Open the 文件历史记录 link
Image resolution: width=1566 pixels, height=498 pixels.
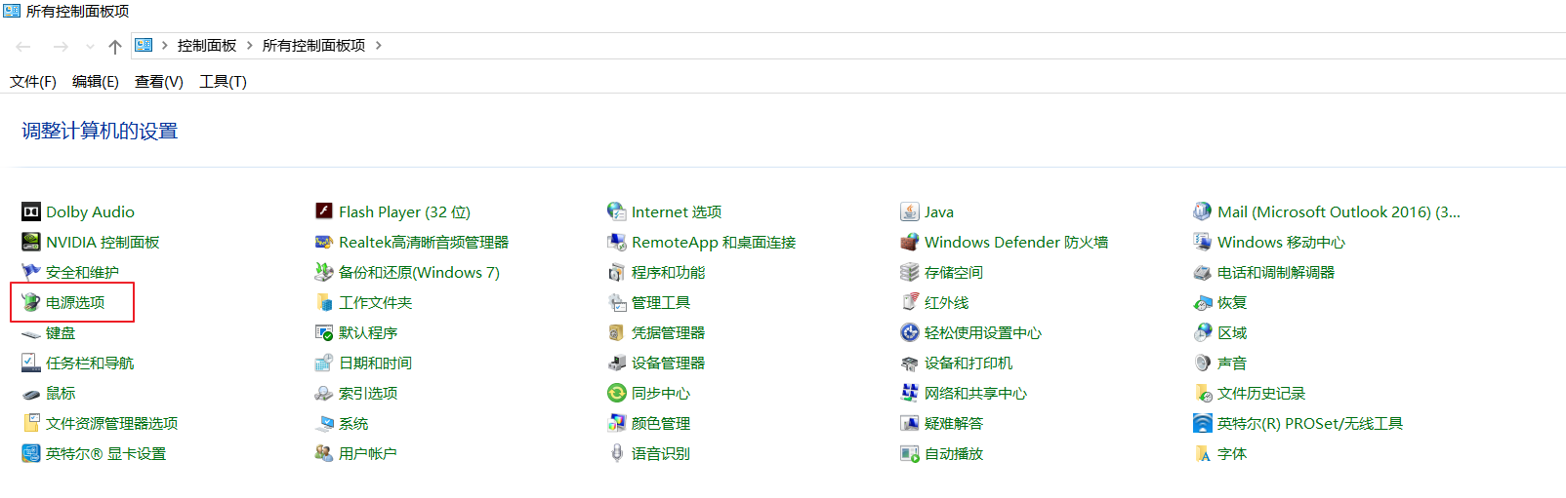(x=1261, y=394)
